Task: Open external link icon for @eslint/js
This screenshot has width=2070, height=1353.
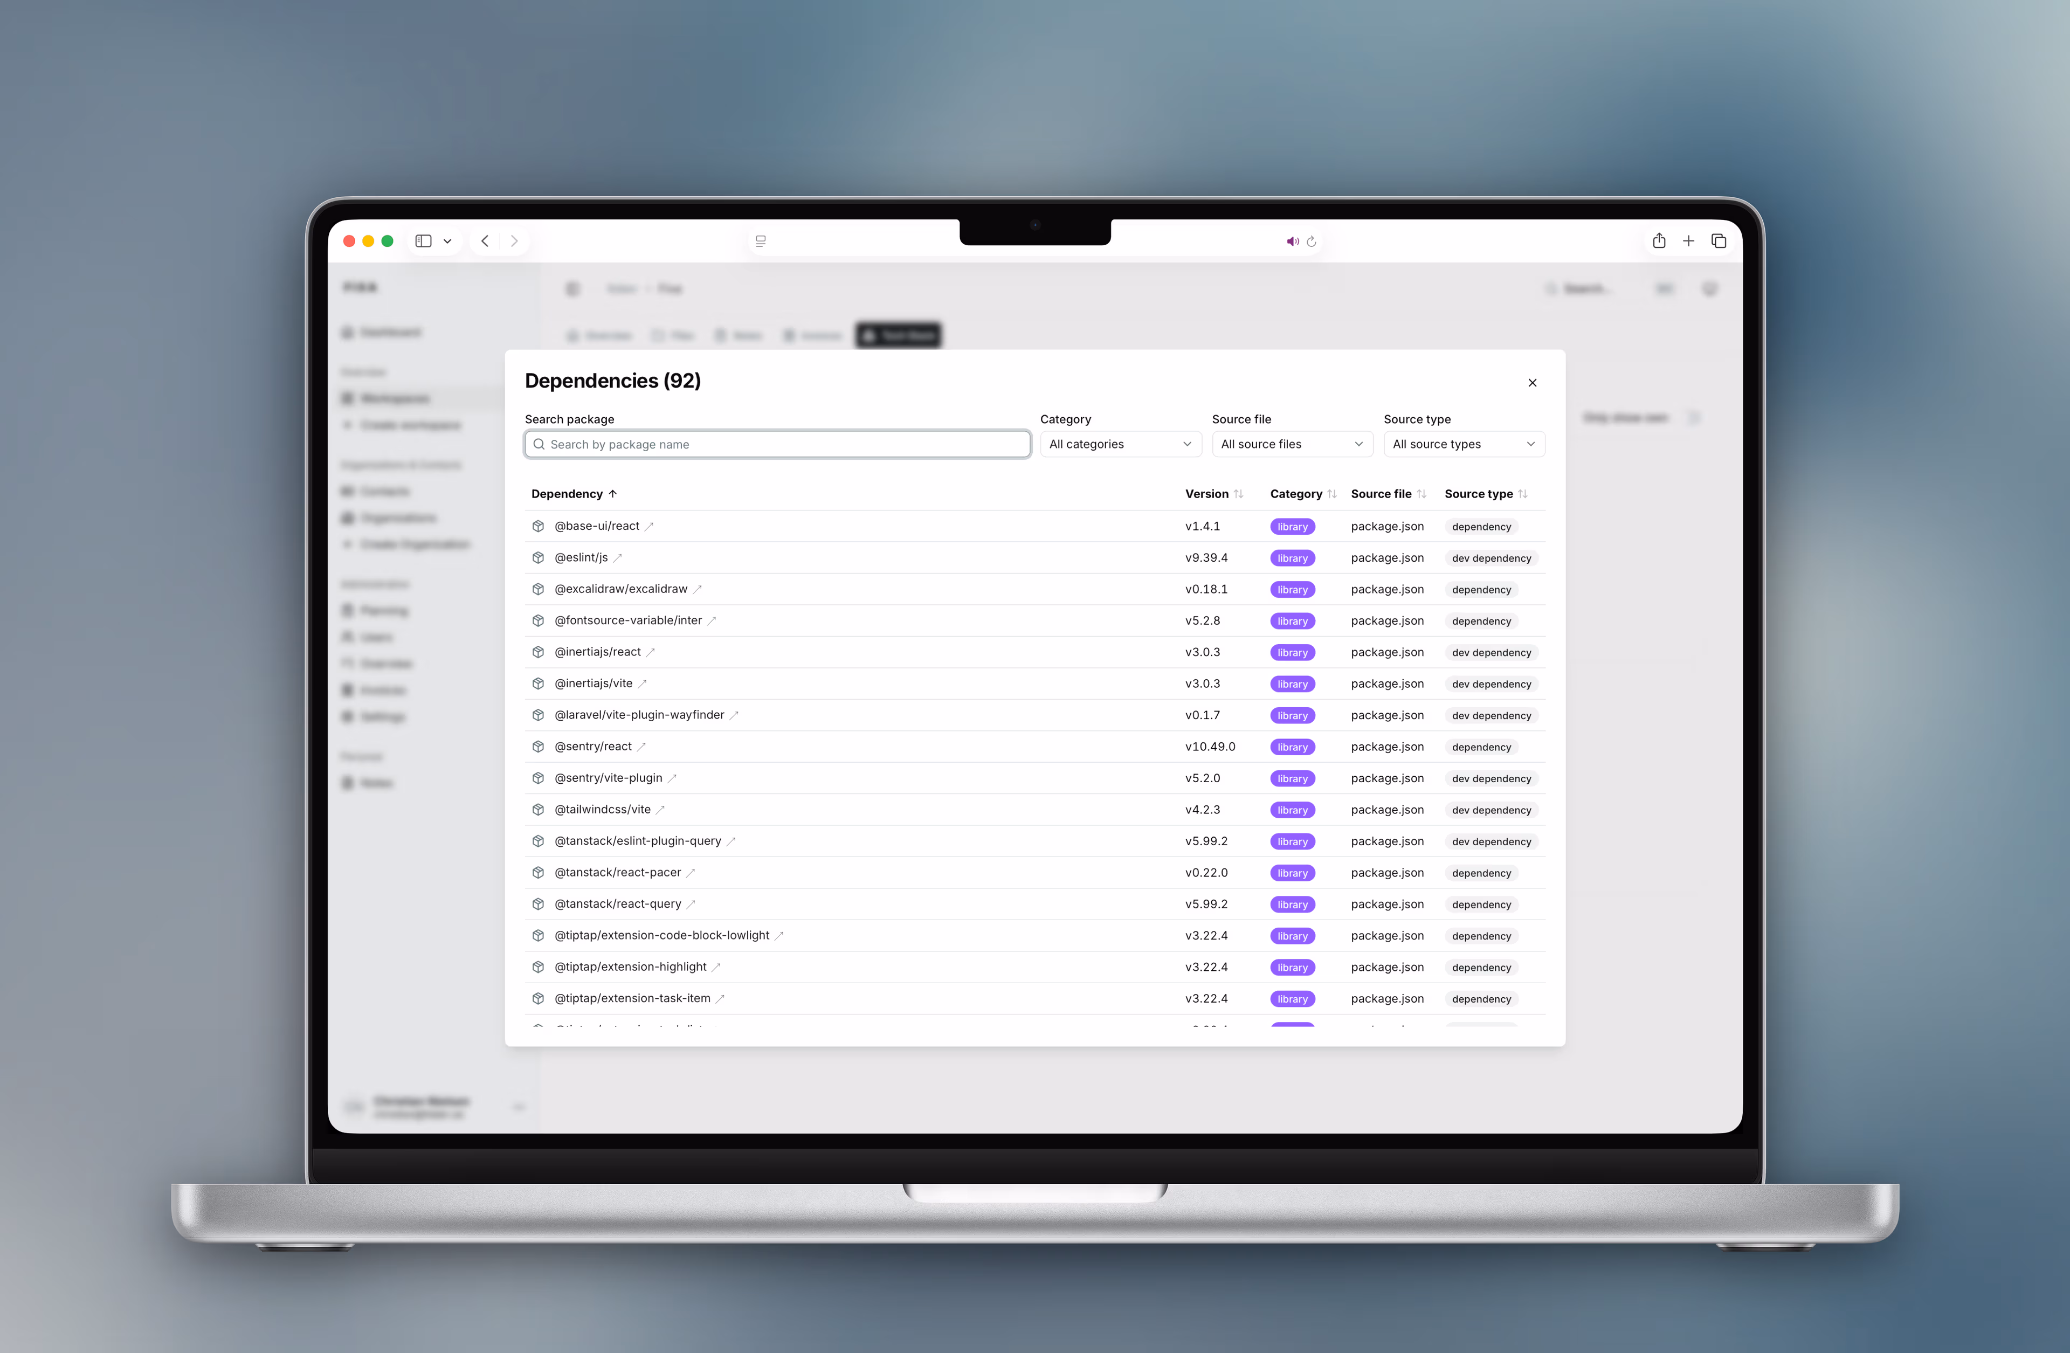Action: 618,558
